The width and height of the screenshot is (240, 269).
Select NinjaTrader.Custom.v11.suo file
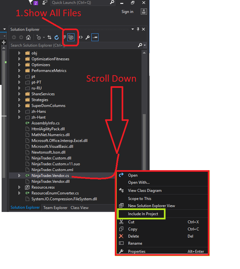point(56,164)
